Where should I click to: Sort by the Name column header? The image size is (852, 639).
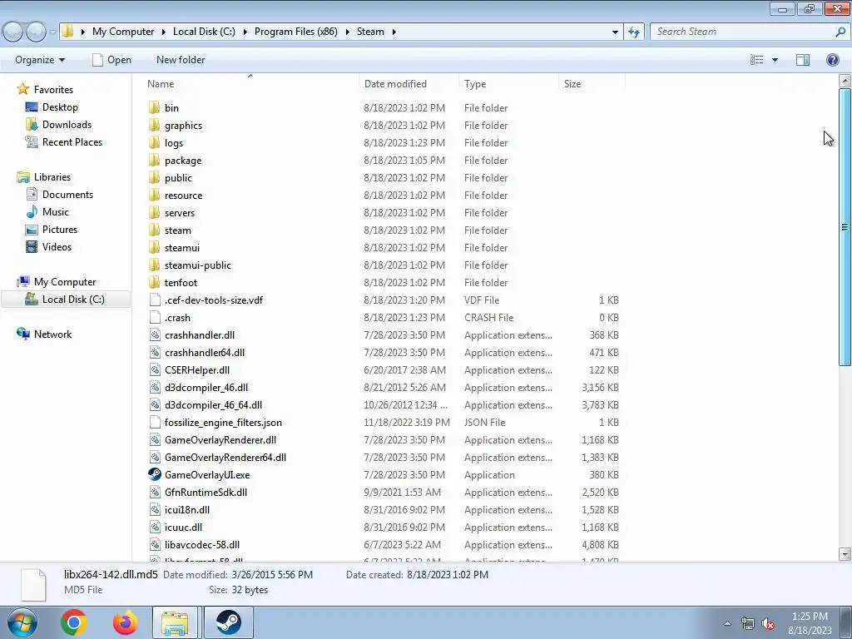click(250, 84)
